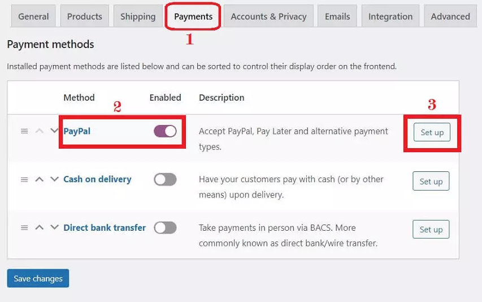482x302 pixels.
Task: Move Cash on delivery down with arrow
Action: click(54, 179)
